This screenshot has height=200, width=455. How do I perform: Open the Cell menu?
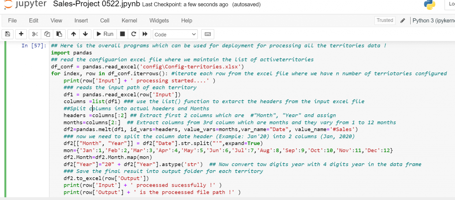pyautogui.click(x=105, y=21)
